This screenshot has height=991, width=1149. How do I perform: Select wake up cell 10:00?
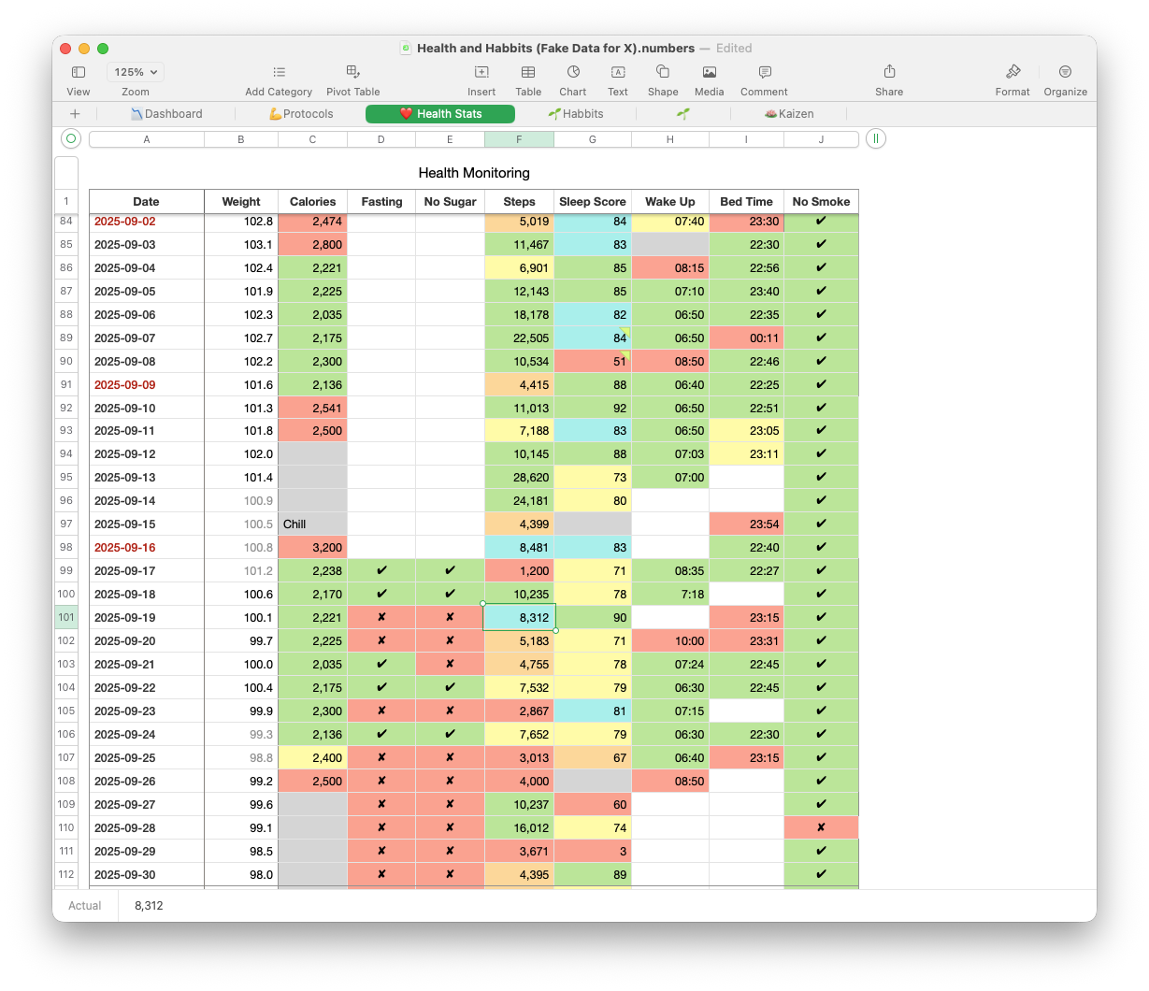670,640
